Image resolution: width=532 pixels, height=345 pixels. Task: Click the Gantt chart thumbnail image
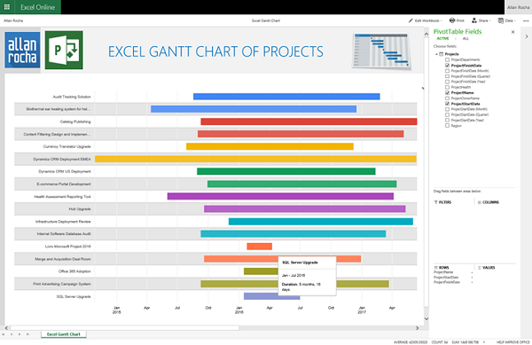coord(381,51)
